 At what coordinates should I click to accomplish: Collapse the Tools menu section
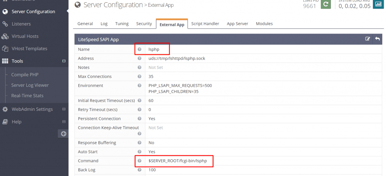[64, 61]
